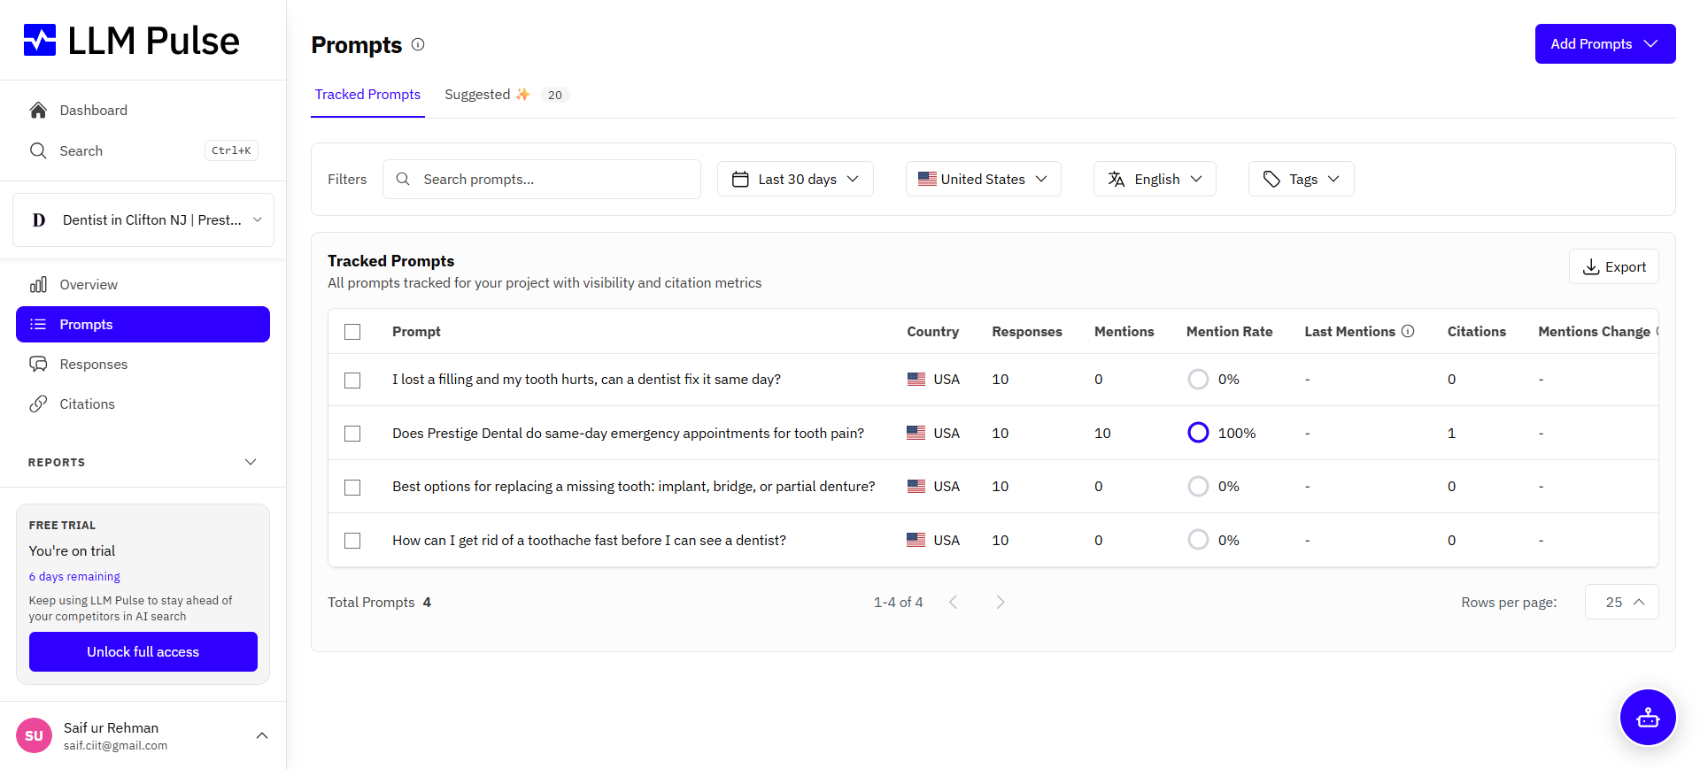Check the 'I lost a filling' prompt row
This screenshot has width=1700, height=769.
(352, 380)
